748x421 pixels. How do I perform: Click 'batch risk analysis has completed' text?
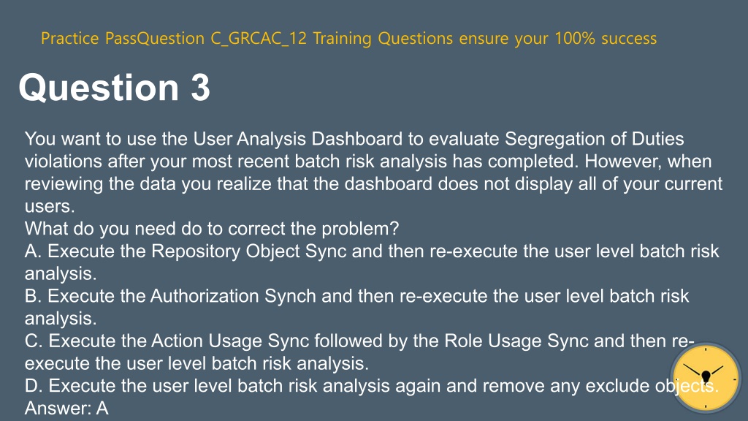[x=435, y=162]
